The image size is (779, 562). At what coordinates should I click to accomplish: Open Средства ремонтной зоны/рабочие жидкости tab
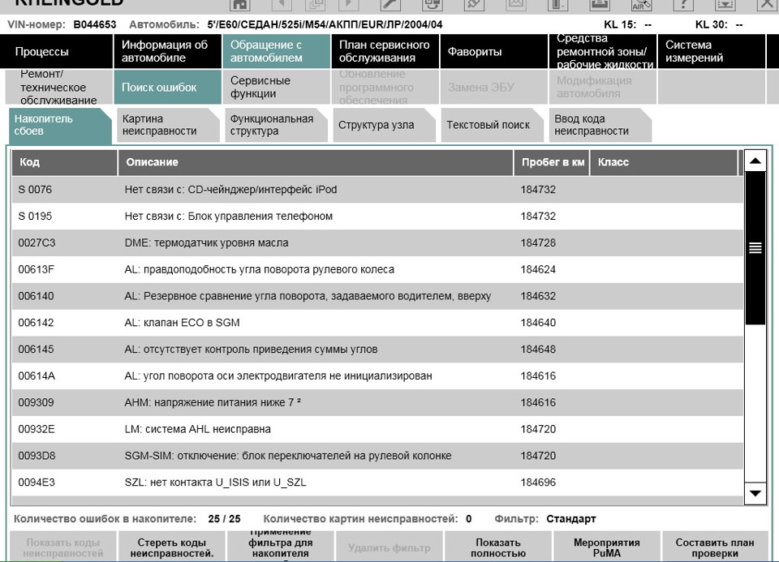click(603, 52)
